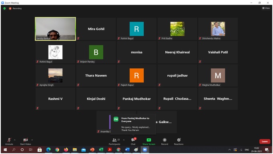Open the Chat panel
Viewport: 273px width, 154px height.
coord(133,141)
